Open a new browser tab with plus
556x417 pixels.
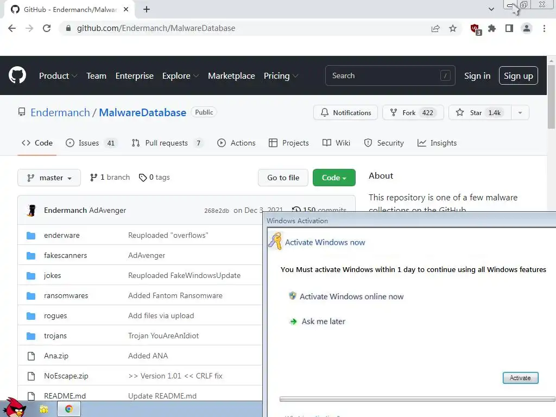point(147,9)
